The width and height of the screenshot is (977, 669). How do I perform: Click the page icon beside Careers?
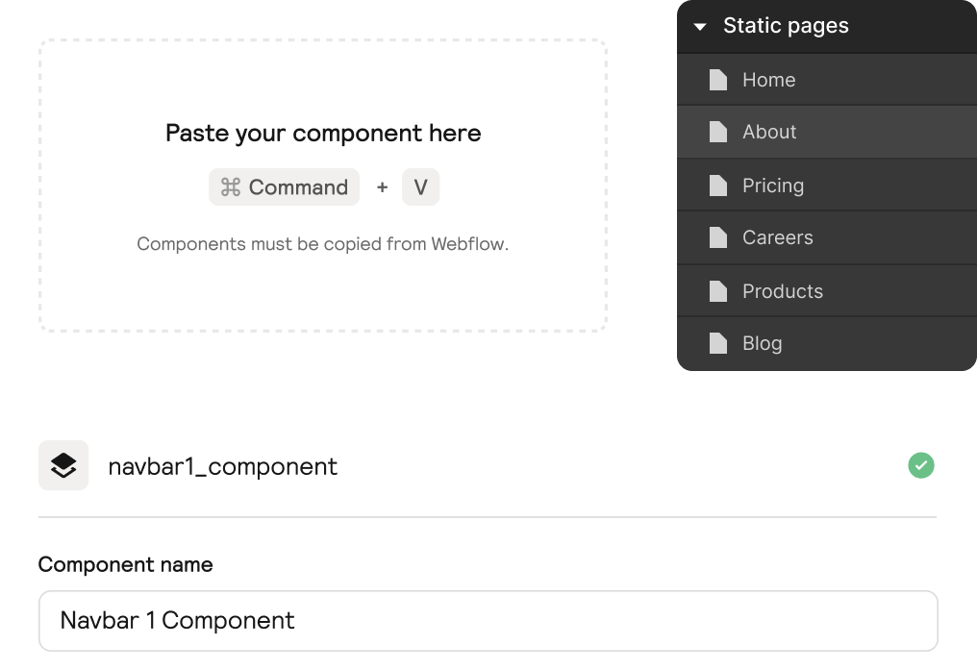(x=717, y=237)
